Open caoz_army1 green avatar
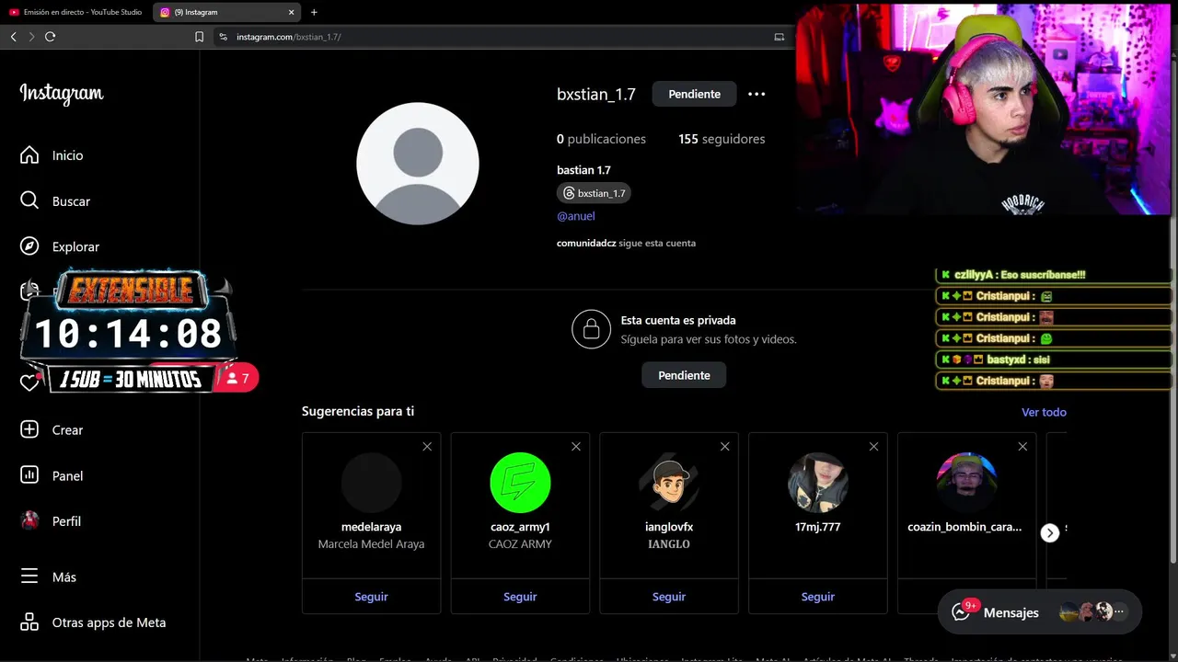The height and width of the screenshot is (662, 1178). click(x=520, y=482)
